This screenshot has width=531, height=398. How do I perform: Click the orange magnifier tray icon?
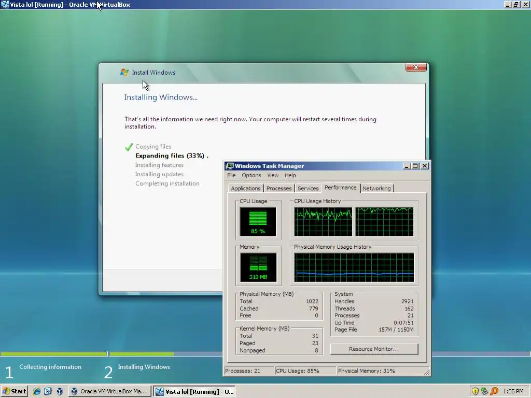494,391
